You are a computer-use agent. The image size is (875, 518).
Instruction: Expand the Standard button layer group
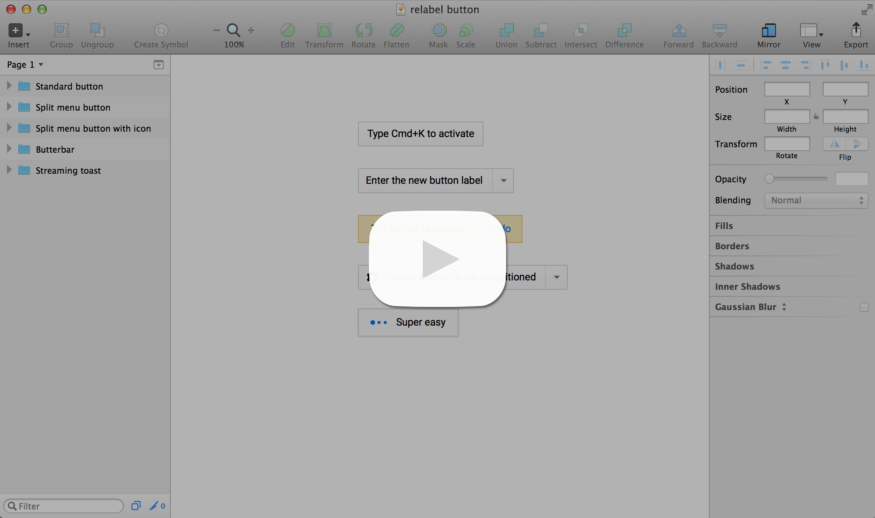pyautogui.click(x=9, y=86)
